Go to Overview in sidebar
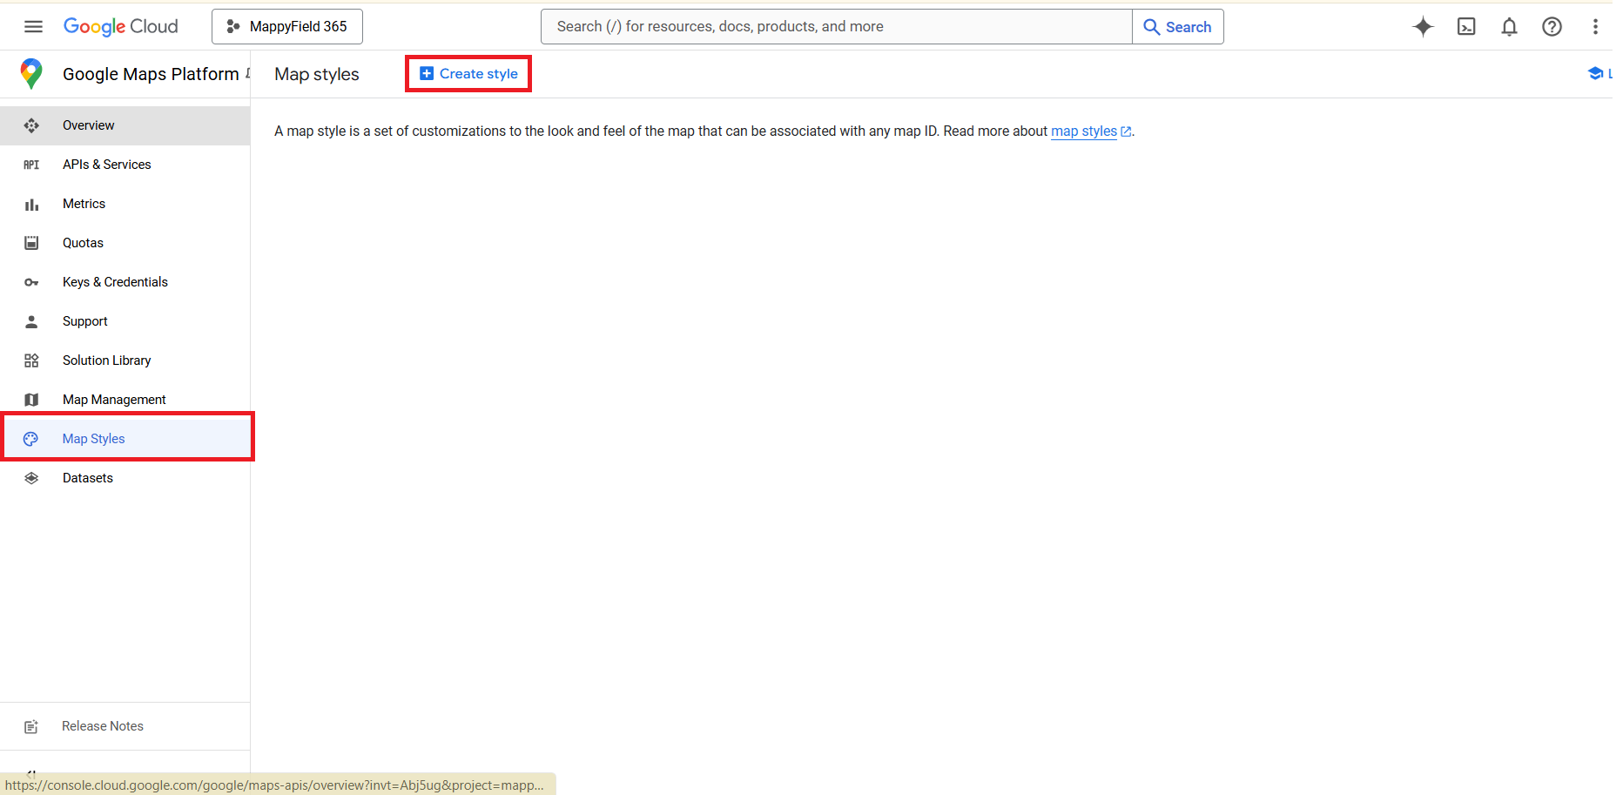The height and width of the screenshot is (795, 1616). tap(88, 125)
